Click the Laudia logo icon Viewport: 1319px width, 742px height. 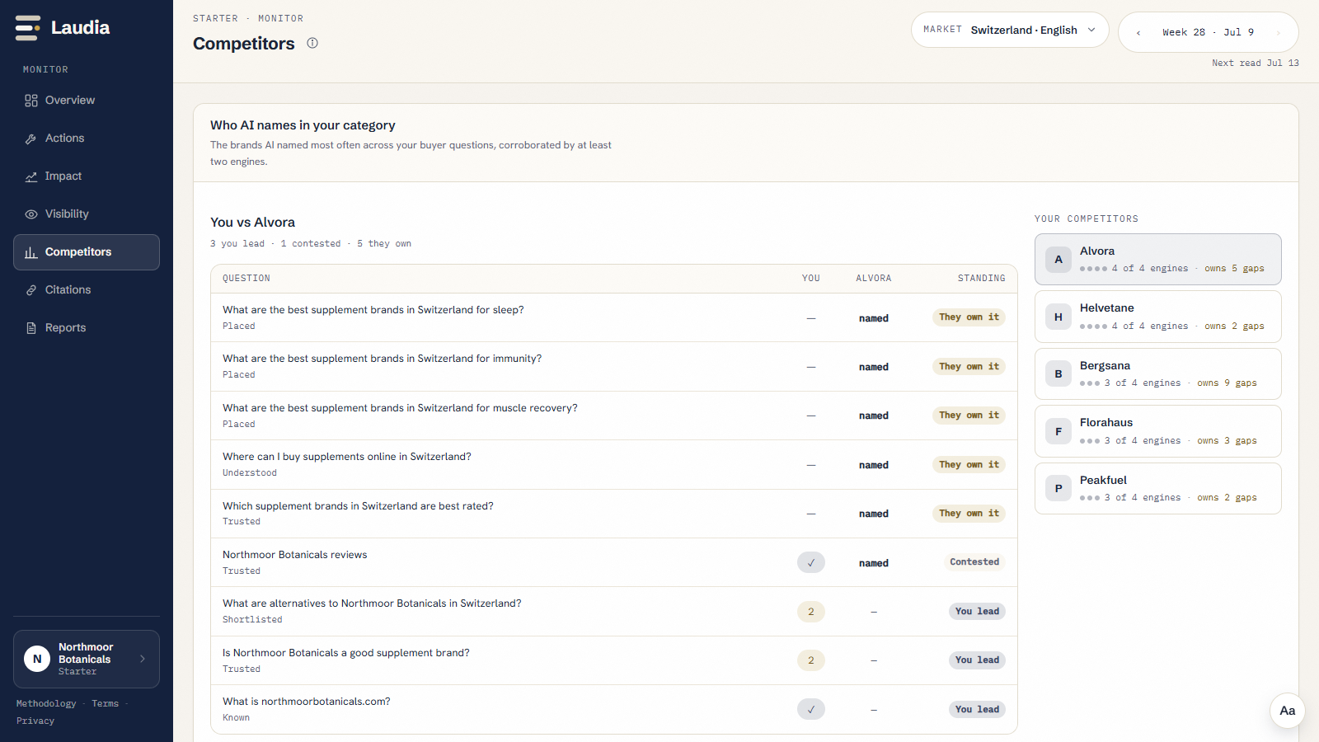click(27, 28)
